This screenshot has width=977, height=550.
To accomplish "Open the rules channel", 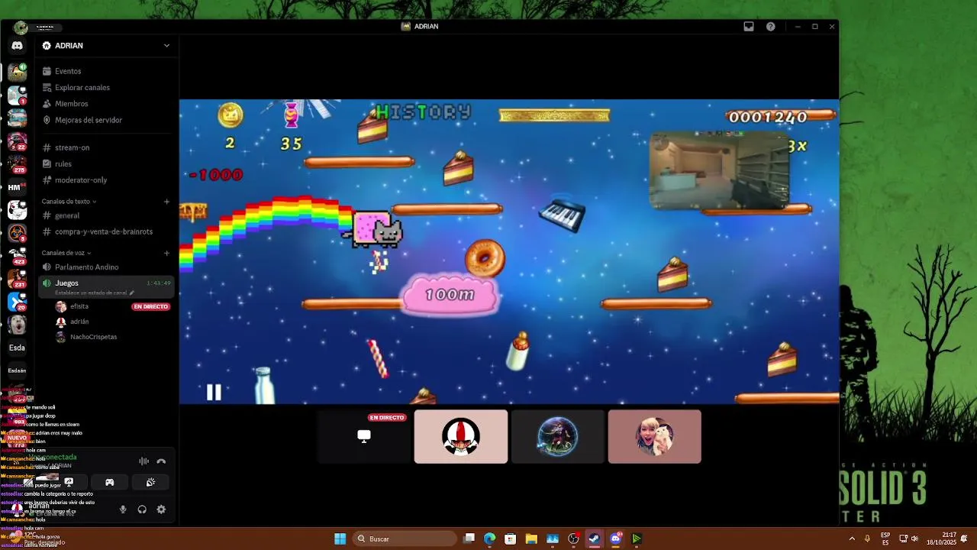I will pos(108,163).
